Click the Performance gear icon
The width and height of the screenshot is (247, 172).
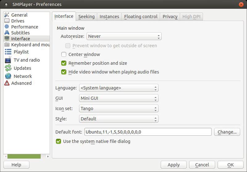(7, 27)
